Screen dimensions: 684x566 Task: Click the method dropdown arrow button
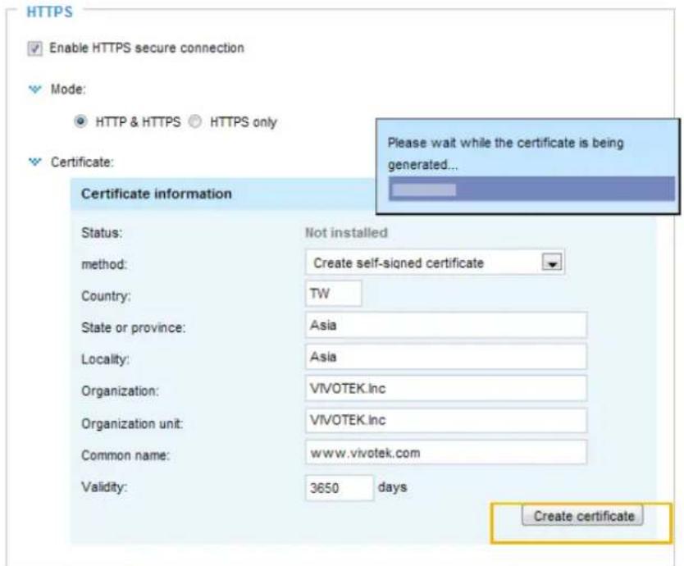pos(552,262)
